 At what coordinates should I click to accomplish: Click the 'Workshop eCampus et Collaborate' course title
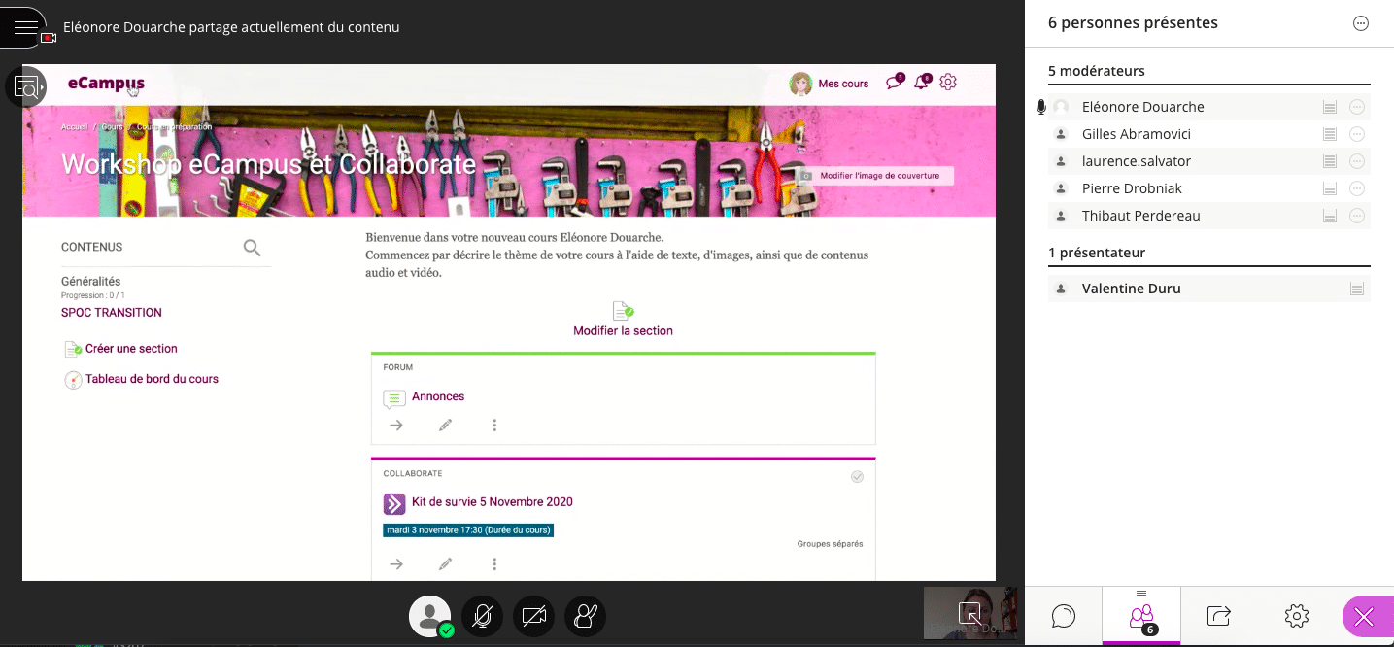[x=269, y=163]
